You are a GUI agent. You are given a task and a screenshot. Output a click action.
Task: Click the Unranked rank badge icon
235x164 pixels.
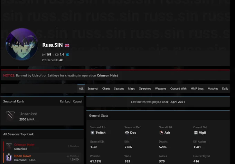[x=10, y=116]
